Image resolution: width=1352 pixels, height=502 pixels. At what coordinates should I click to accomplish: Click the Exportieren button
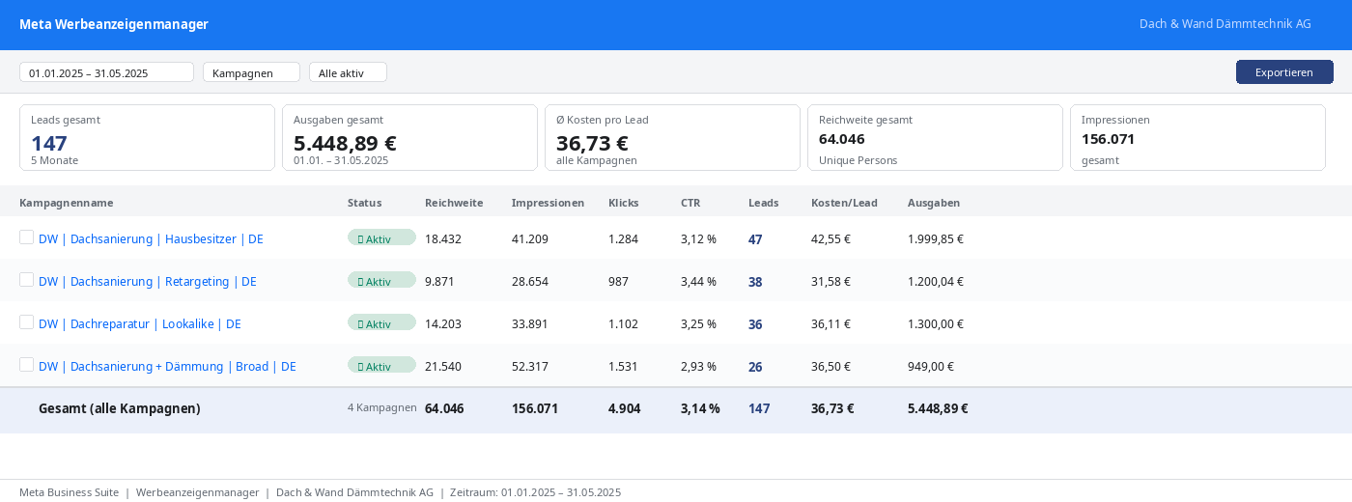tap(1284, 72)
